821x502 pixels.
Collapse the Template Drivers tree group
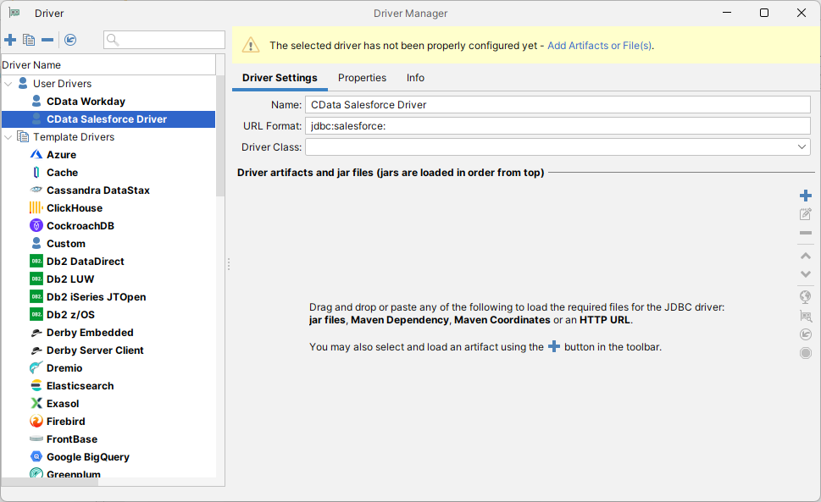(8, 137)
